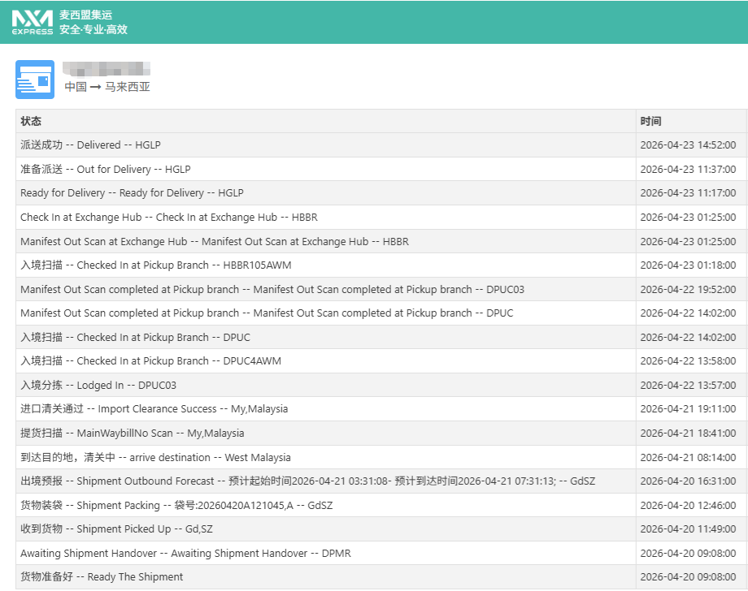Select the 派送成功 Delivered status row
The image size is (748, 591).
[90, 145]
